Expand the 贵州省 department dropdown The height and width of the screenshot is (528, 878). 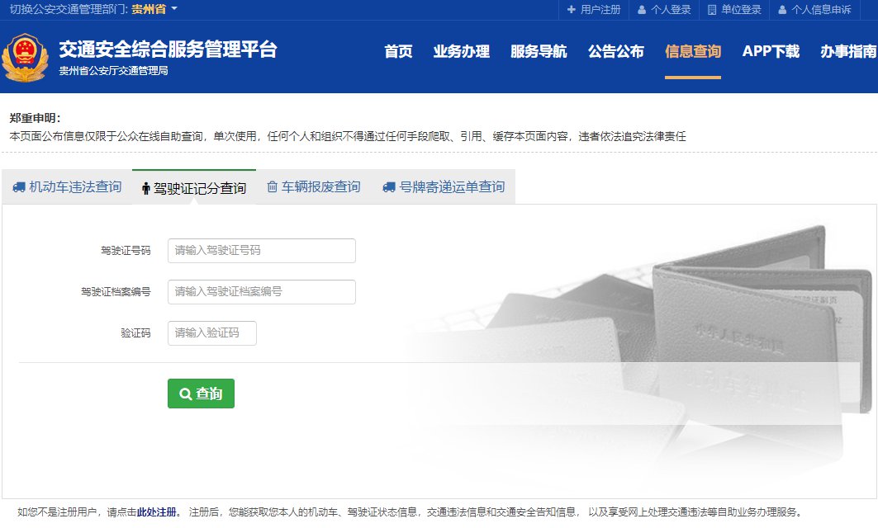[155, 10]
